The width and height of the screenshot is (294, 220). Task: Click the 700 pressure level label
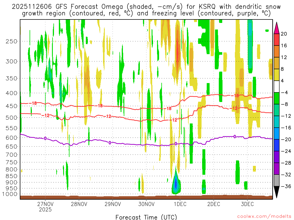tap(11, 155)
